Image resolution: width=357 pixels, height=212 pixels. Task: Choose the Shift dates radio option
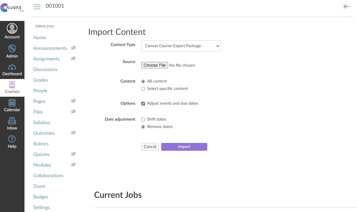(x=143, y=119)
